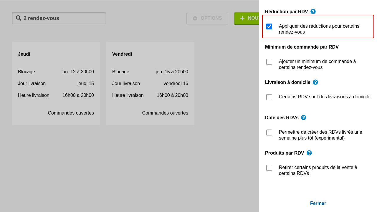Click the plus icon on the green Nouveau button

click(242, 18)
